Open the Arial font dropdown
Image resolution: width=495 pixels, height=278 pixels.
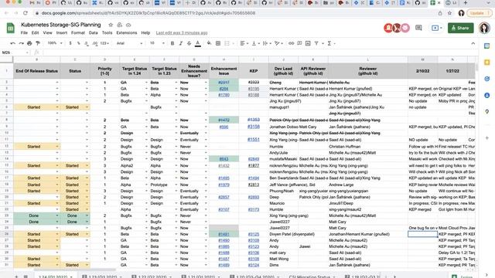coord(129,43)
